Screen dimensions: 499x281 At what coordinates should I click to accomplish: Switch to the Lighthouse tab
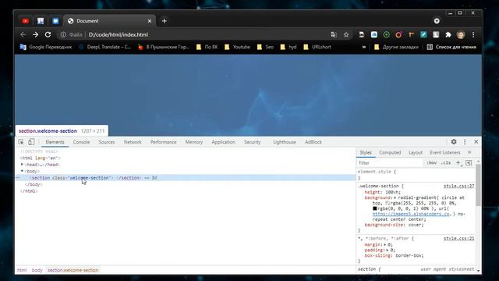click(285, 142)
